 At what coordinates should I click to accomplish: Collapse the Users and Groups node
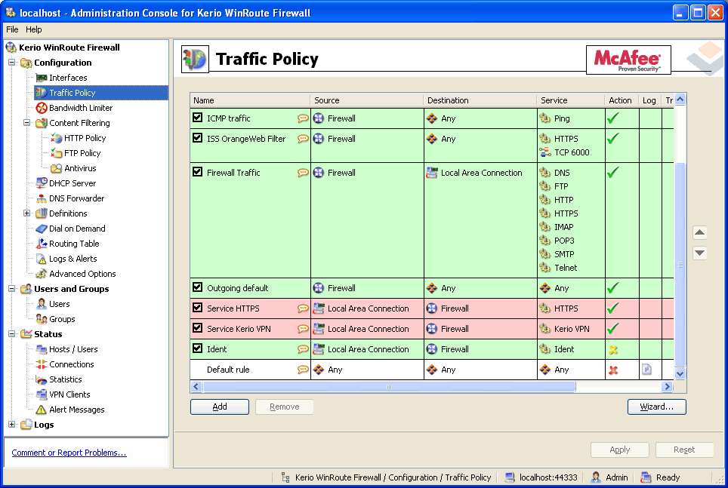pos(11,289)
